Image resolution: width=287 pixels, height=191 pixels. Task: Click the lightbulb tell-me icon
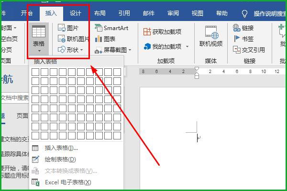point(245,13)
